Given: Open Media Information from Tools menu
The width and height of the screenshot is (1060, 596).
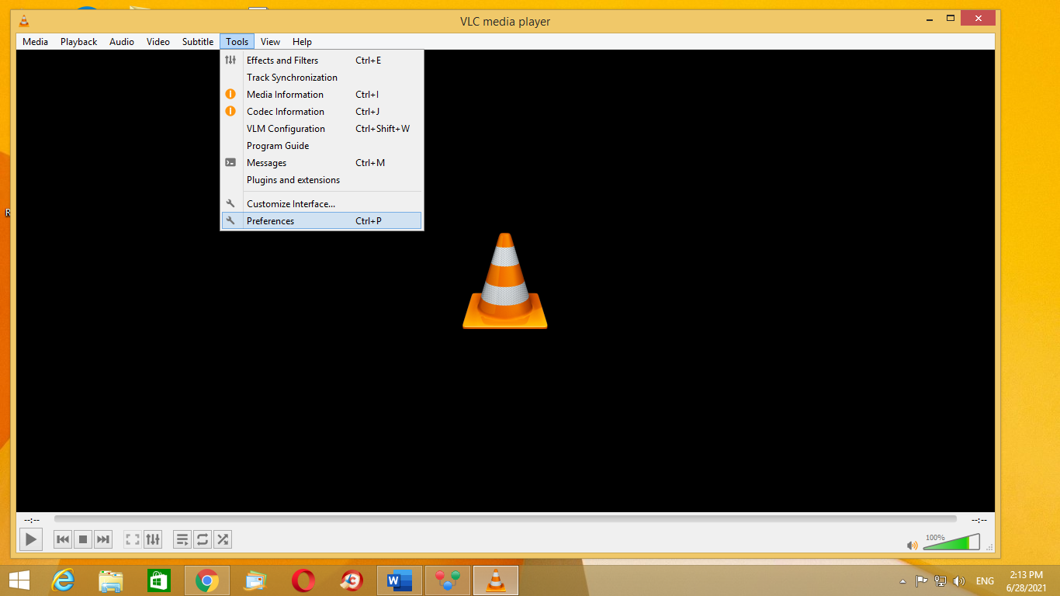Looking at the screenshot, I should click(322, 95).
